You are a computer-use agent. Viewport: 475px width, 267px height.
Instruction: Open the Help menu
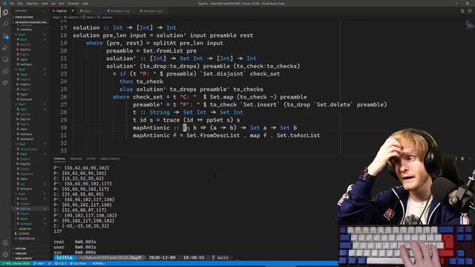[x=85, y=3]
